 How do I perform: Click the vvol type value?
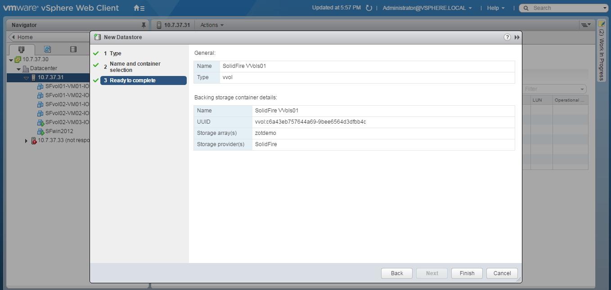click(228, 77)
